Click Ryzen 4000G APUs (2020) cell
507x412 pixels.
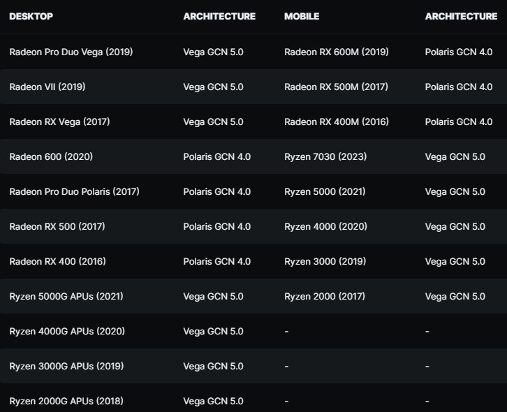click(x=67, y=331)
